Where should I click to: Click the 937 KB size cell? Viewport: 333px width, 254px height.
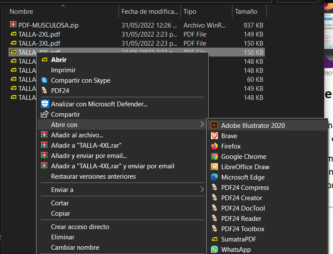(254, 25)
